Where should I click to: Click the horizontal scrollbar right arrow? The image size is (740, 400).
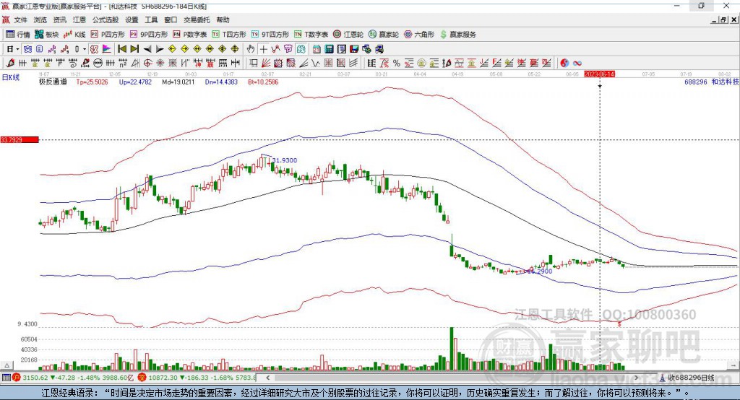[x=636, y=378]
